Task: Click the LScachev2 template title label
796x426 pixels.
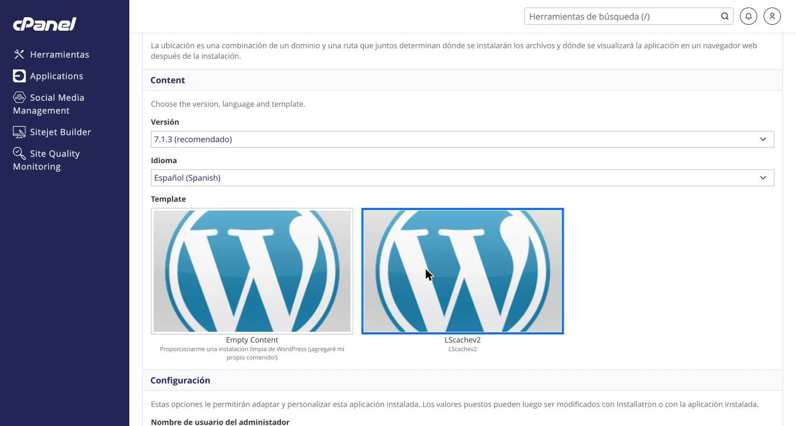Action: [462, 340]
